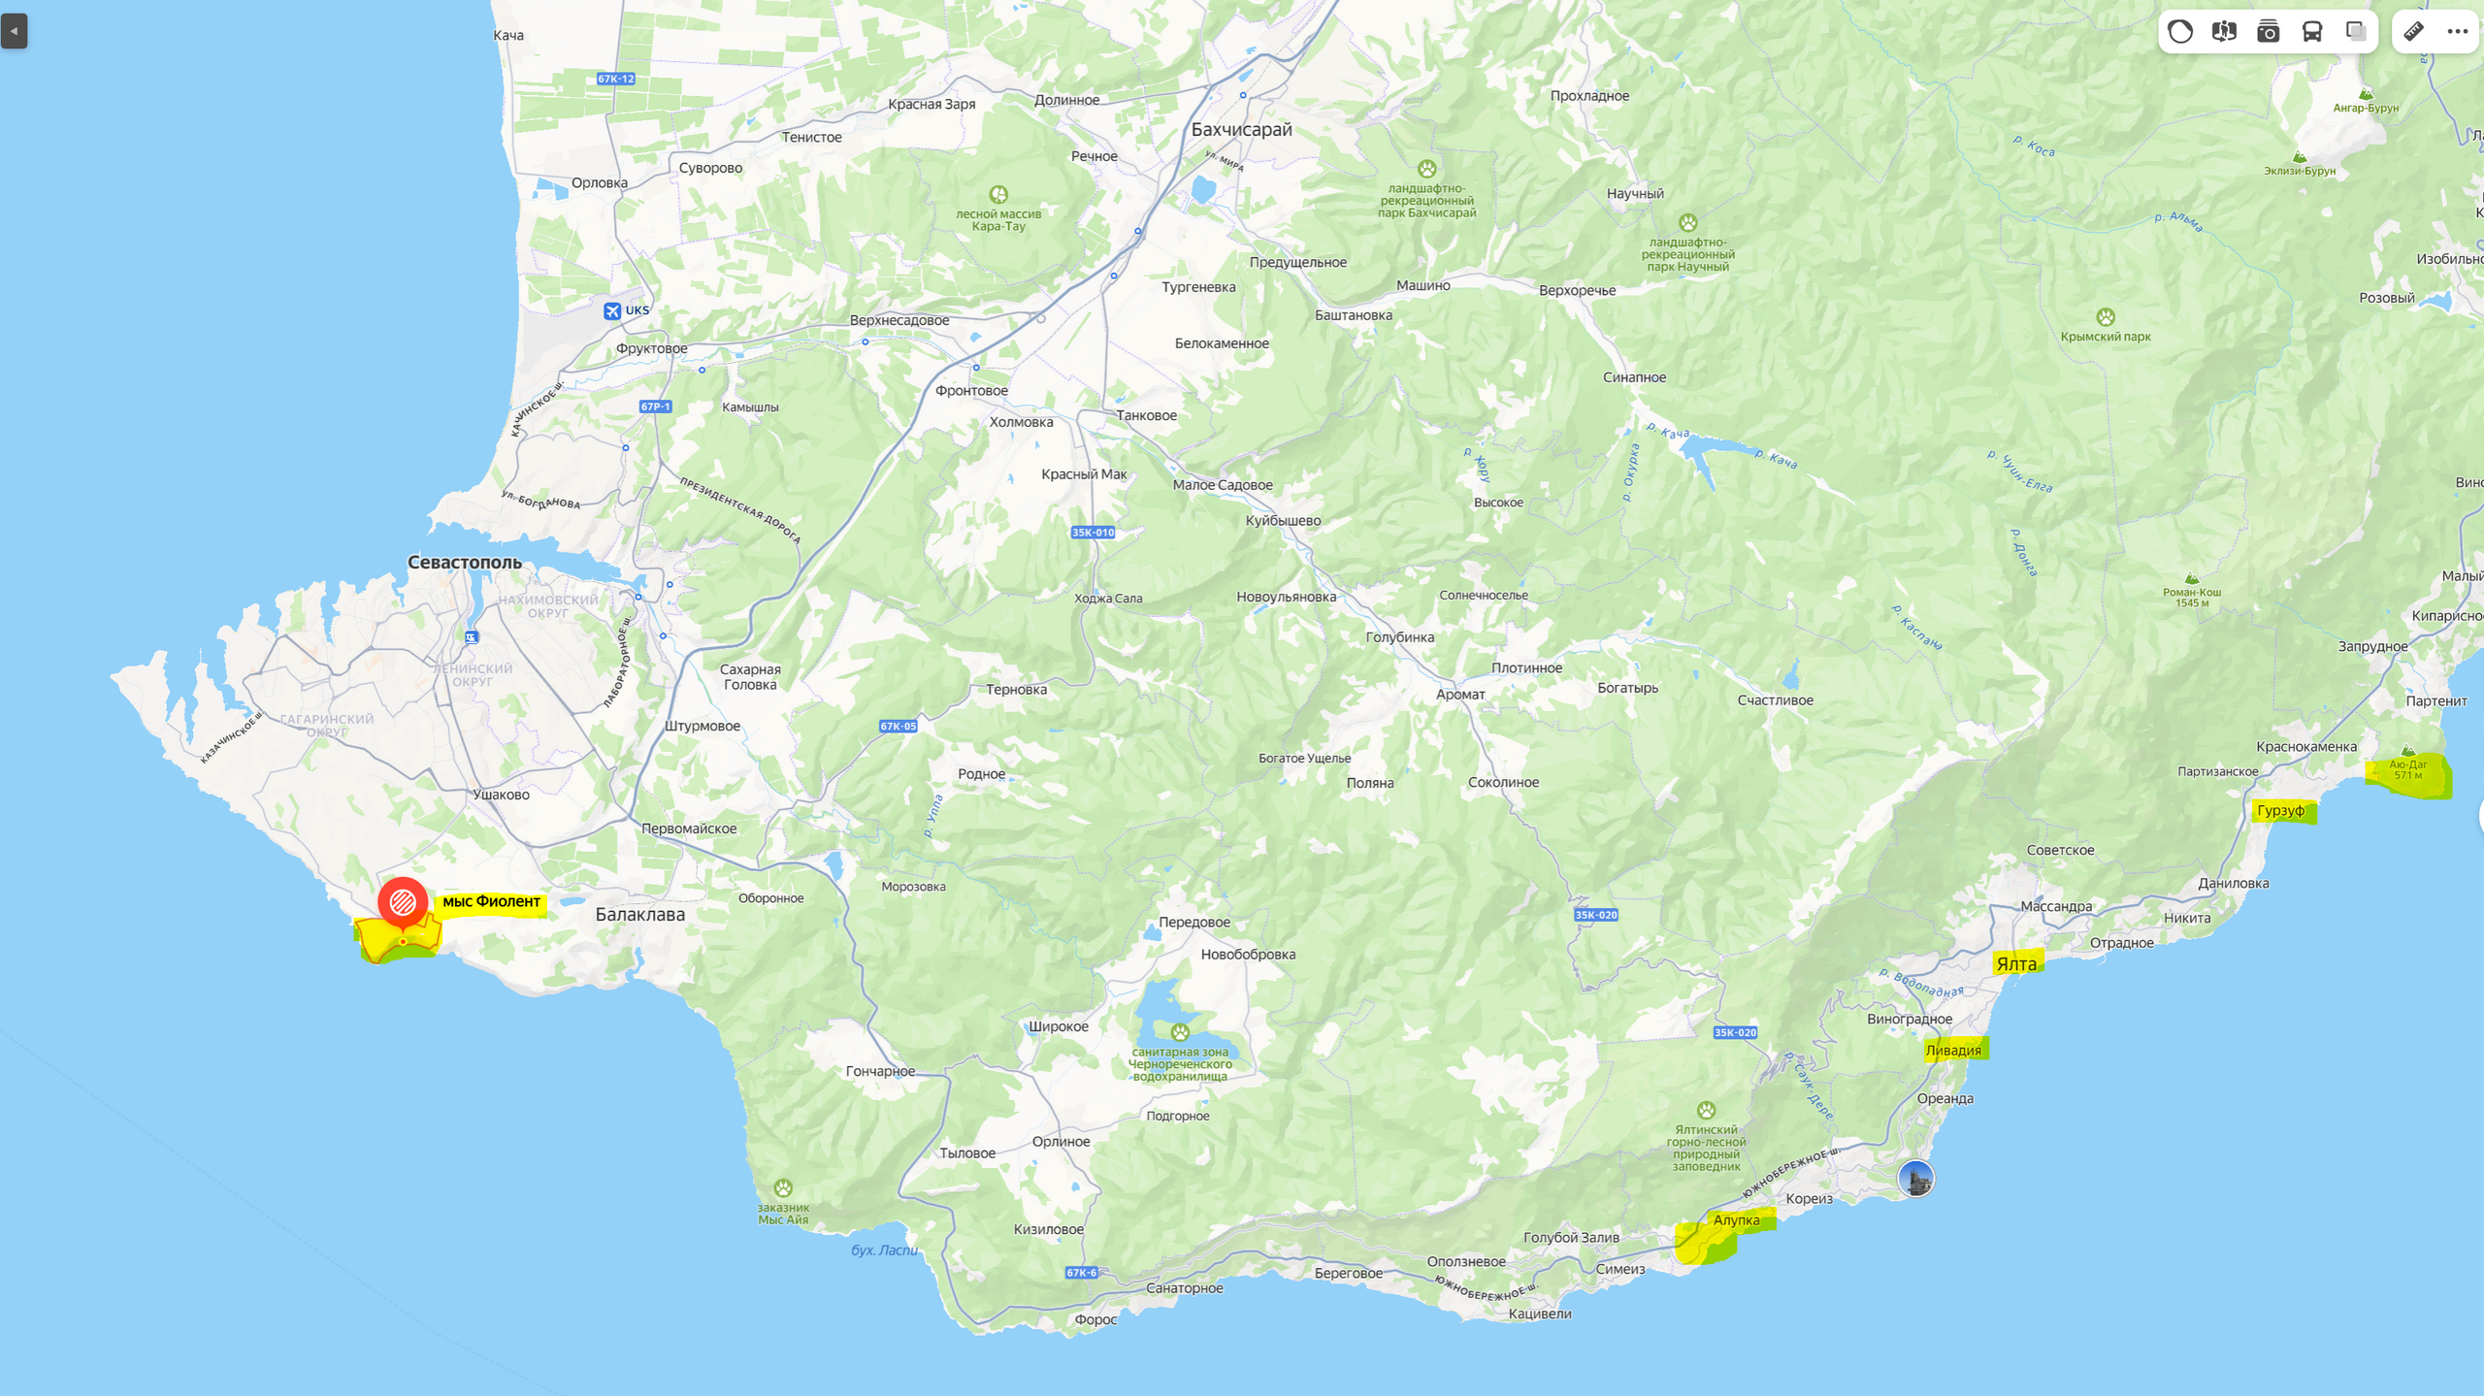This screenshot has width=2484, height=1396.
Task: Open the map layers switcher
Action: point(2356,31)
